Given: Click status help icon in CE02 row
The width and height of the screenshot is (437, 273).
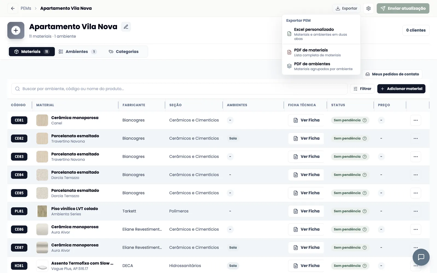Looking at the screenshot, I should (364, 138).
